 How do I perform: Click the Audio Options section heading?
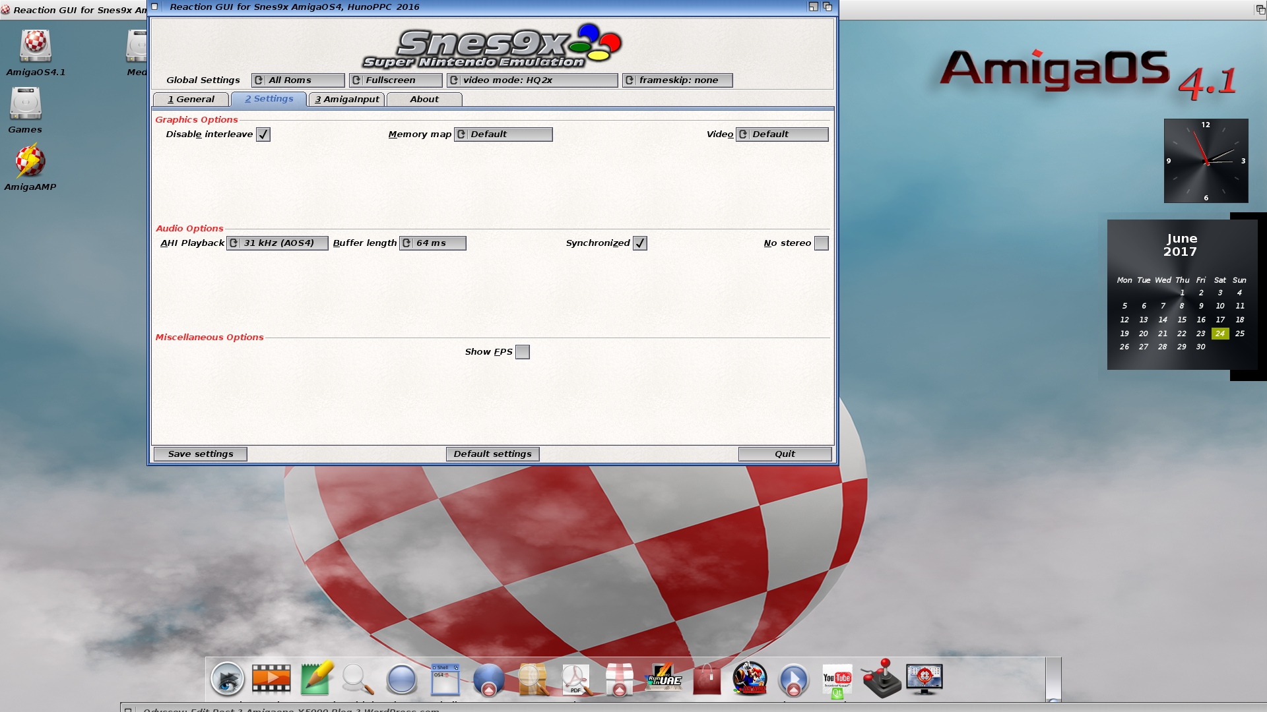[x=190, y=229]
